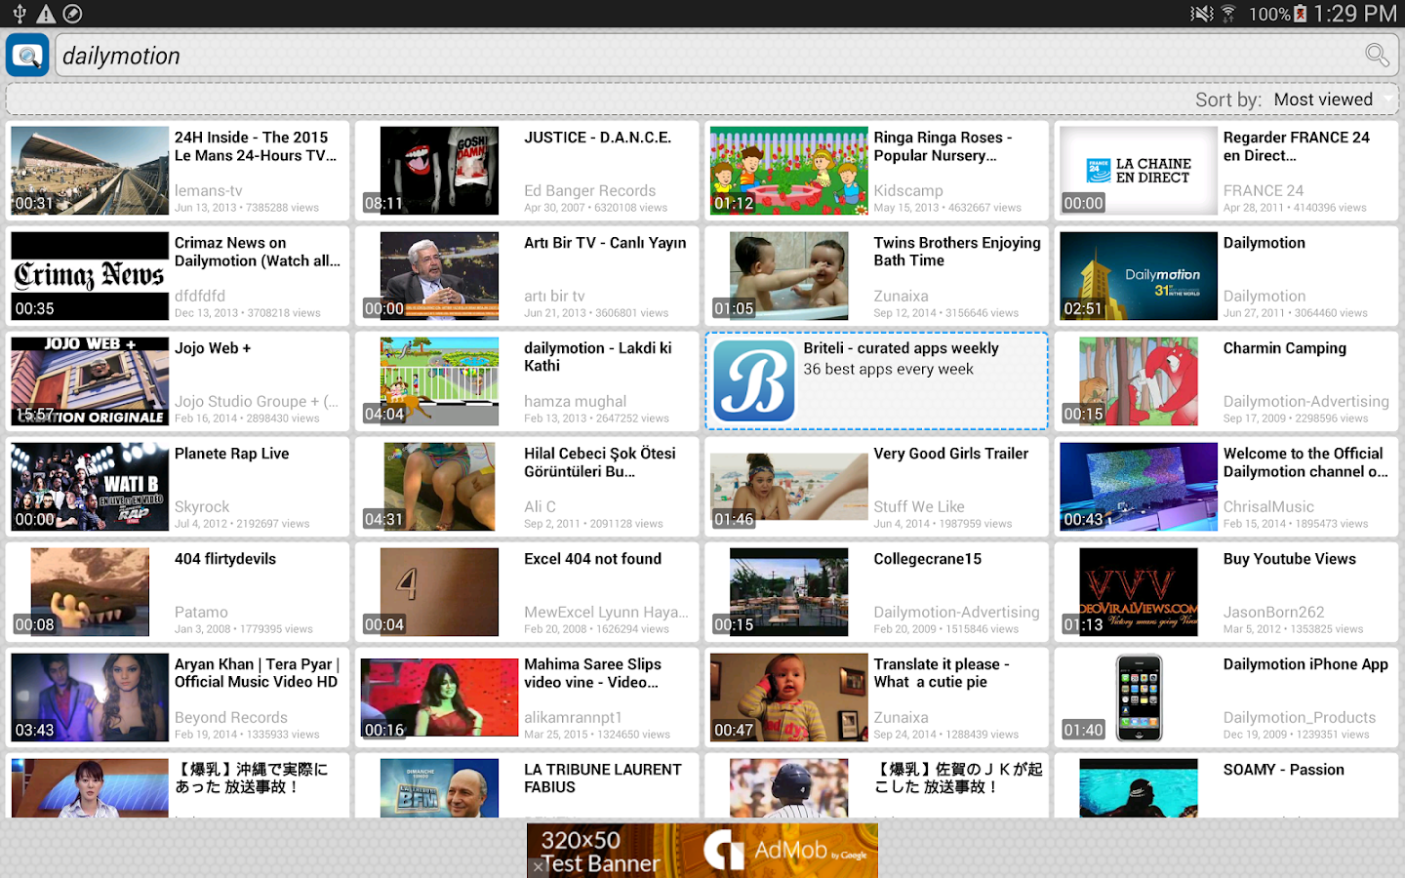This screenshot has width=1405, height=878.
Task: Tap the Dailymotion_Products channel name
Action: tap(1300, 717)
